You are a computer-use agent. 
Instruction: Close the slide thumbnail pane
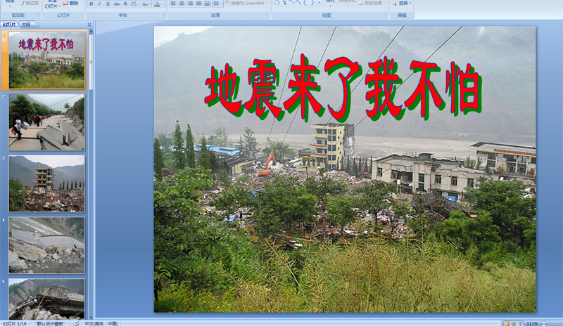(x=89, y=25)
